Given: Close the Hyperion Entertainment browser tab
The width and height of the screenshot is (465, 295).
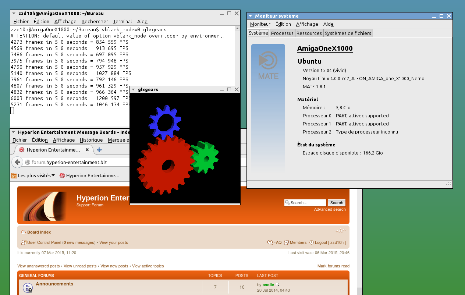Looking at the screenshot, I should pyautogui.click(x=87, y=150).
